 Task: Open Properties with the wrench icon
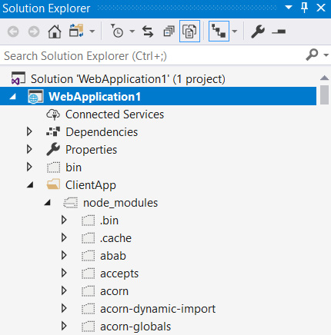[x=258, y=32]
